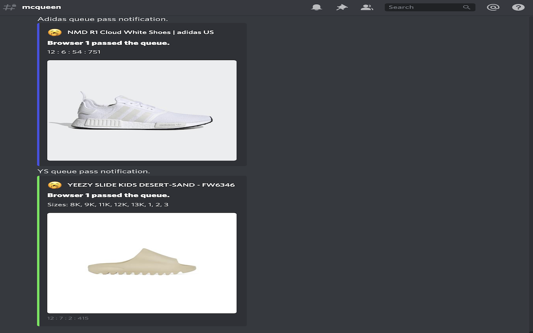Select 'YS queue pass notification.' message text

pos(94,171)
